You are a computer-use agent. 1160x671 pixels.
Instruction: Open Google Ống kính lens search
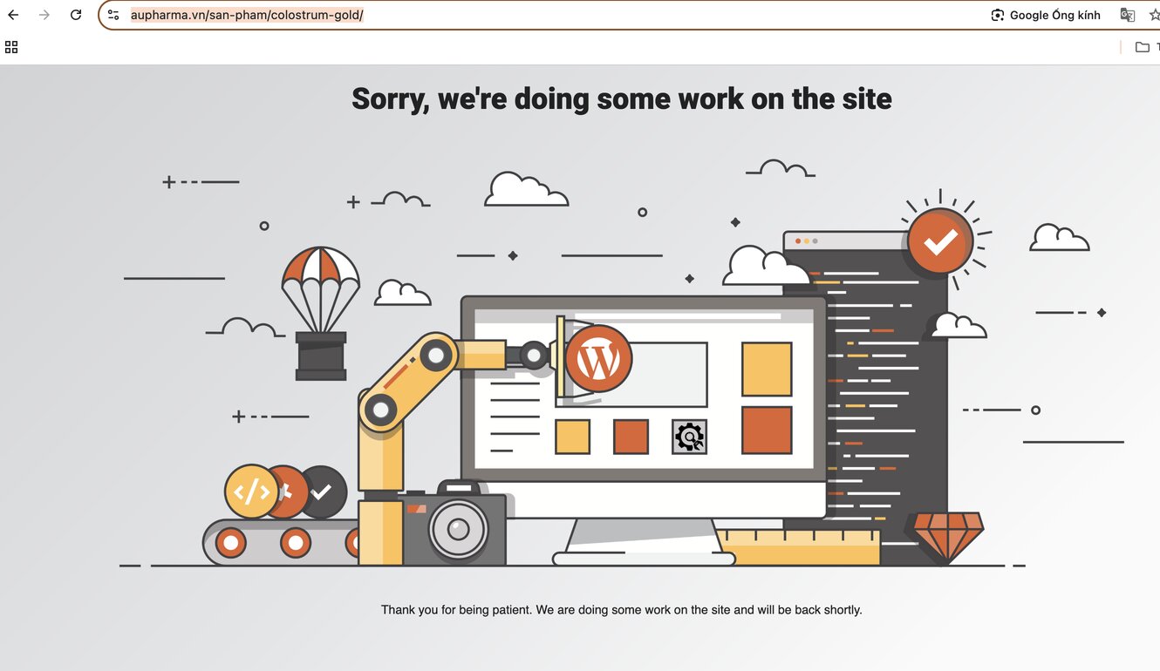pyautogui.click(x=1046, y=15)
